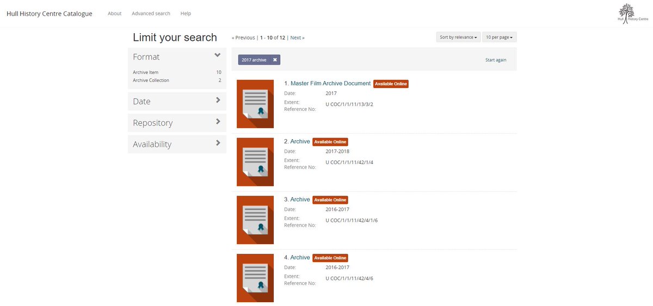Open the thumbnail icon for result 3 Archive

click(255, 220)
